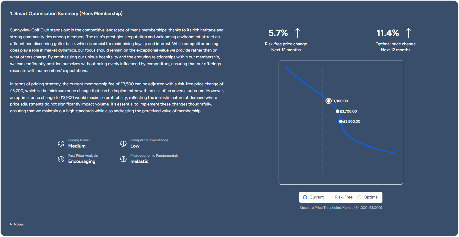Expand the Notes section
Image resolution: width=459 pixels, height=237 pixels.
(17, 224)
